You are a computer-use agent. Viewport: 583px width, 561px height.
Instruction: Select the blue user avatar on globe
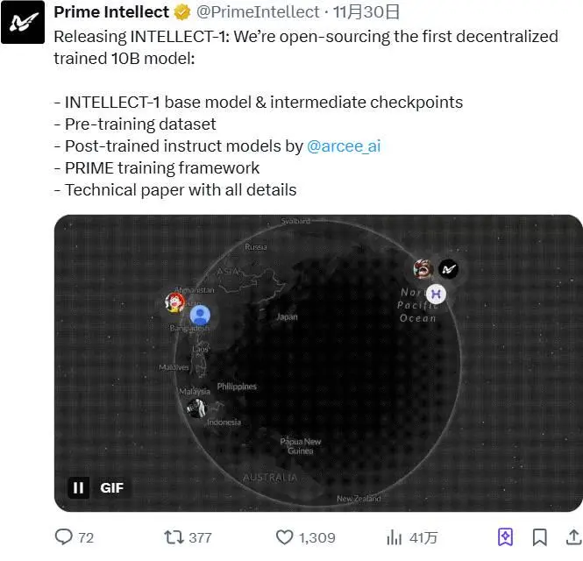[200, 315]
